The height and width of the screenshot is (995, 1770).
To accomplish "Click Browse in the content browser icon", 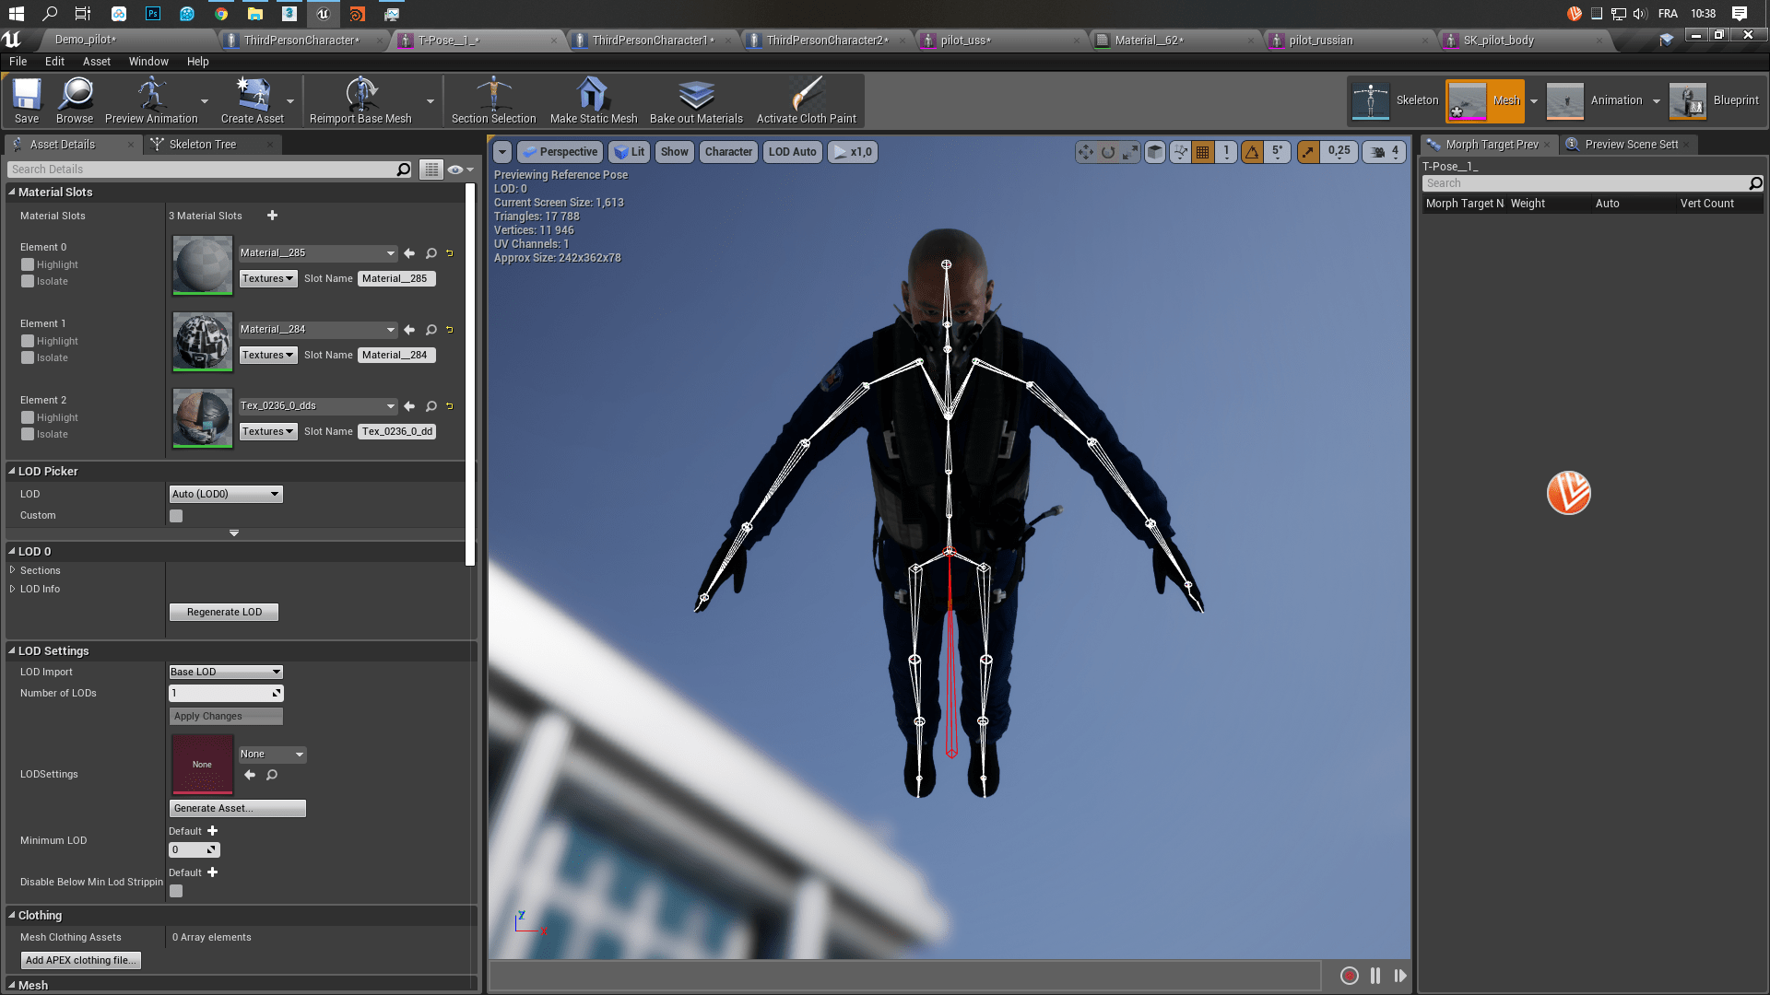I will tap(75, 100).
